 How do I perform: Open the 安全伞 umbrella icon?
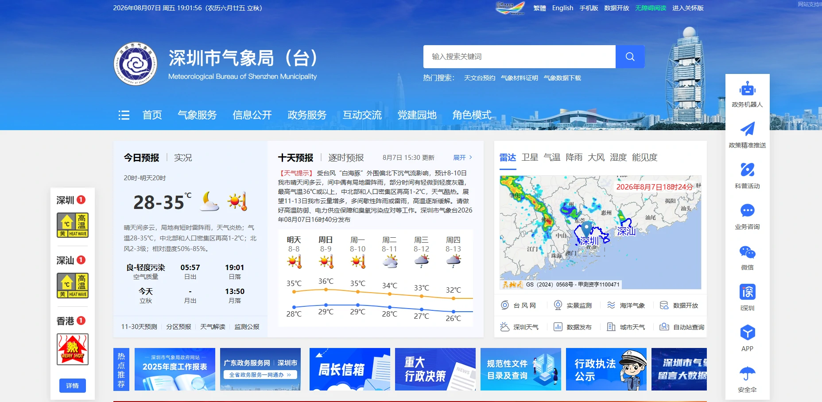coord(747,374)
